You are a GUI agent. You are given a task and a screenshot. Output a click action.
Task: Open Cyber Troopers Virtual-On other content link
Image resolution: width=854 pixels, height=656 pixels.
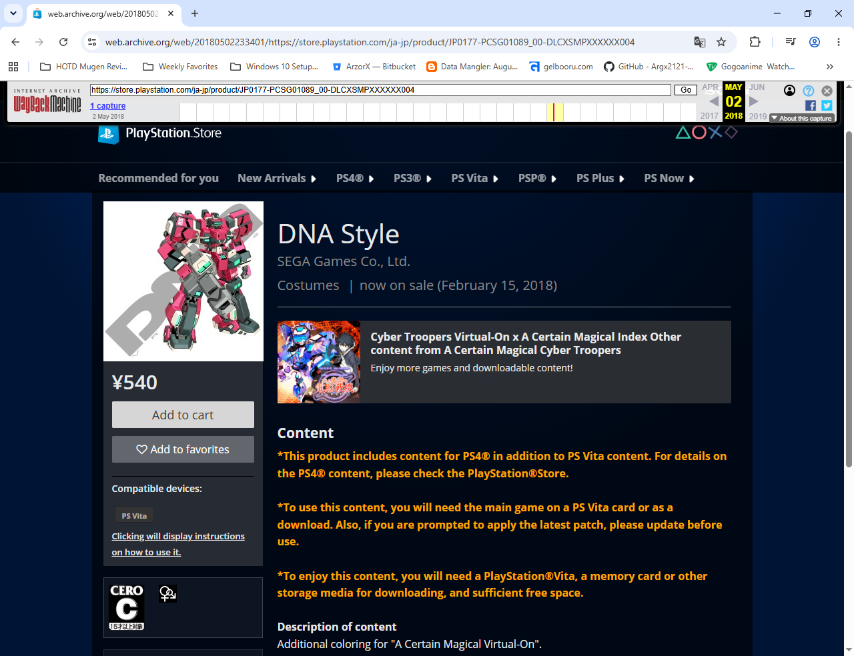(526, 343)
